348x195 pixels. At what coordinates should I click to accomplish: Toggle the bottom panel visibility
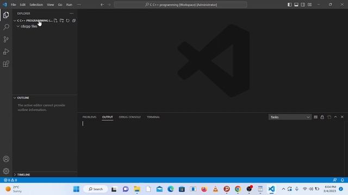pyautogui.click(x=296, y=5)
